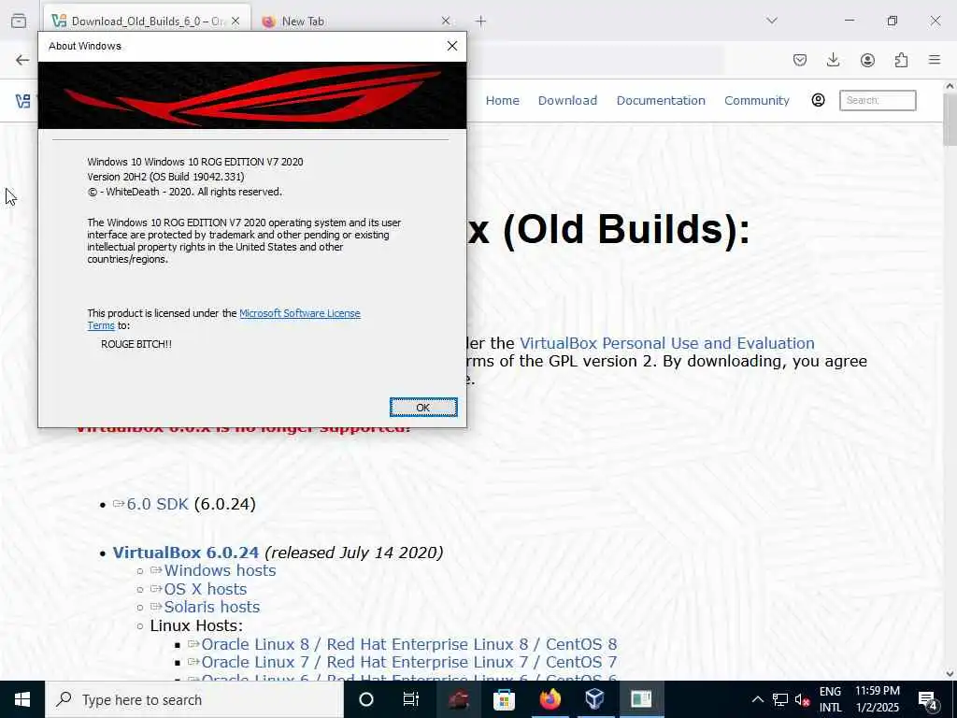Open a new browser tab with plus

pyautogui.click(x=481, y=22)
